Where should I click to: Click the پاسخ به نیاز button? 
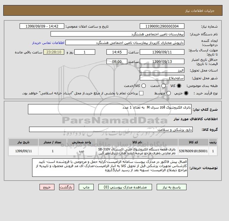tap(172, 187)
